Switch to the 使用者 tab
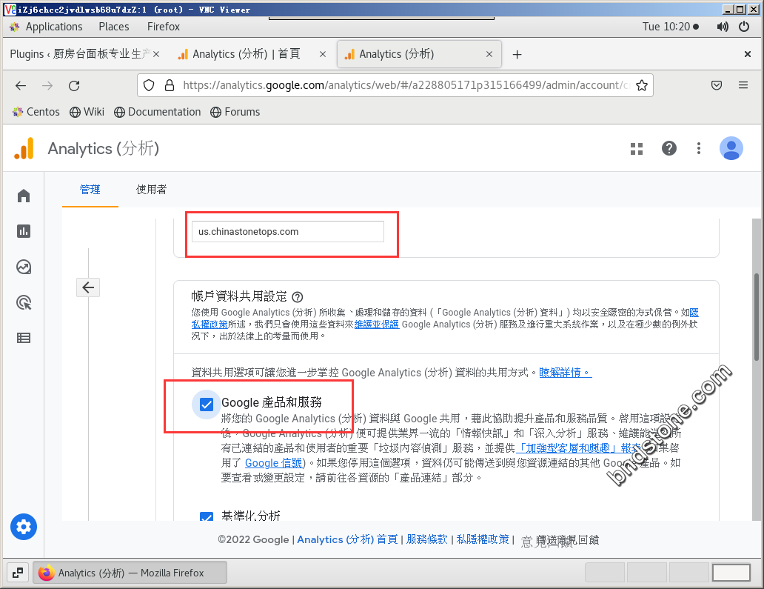Screen dimensions: 764x589 pyautogui.click(x=151, y=189)
